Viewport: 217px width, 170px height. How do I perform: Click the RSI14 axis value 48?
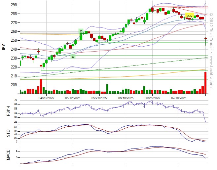click(x=16, y=113)
